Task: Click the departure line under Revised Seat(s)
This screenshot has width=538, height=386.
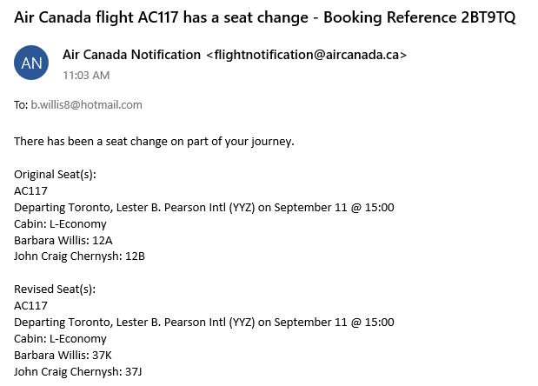Action: (204, 322)
